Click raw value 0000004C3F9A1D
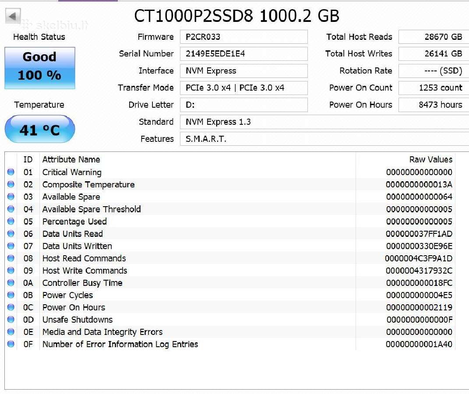Viewport: 469px width, 394px height. [419, 258]
